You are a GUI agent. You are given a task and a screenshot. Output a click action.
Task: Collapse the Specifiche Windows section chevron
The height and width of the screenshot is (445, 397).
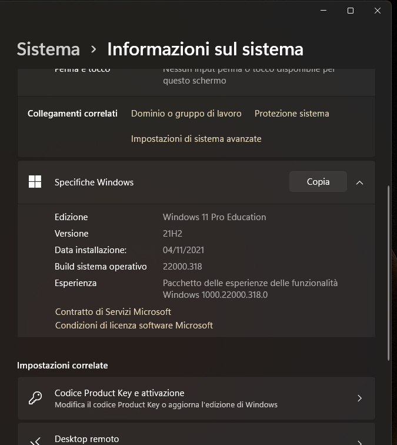[x=359, y=182]
